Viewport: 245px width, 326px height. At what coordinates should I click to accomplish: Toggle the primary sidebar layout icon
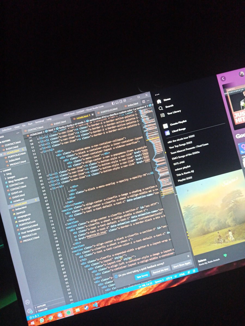pyautogui.click(x=113, y=104)
